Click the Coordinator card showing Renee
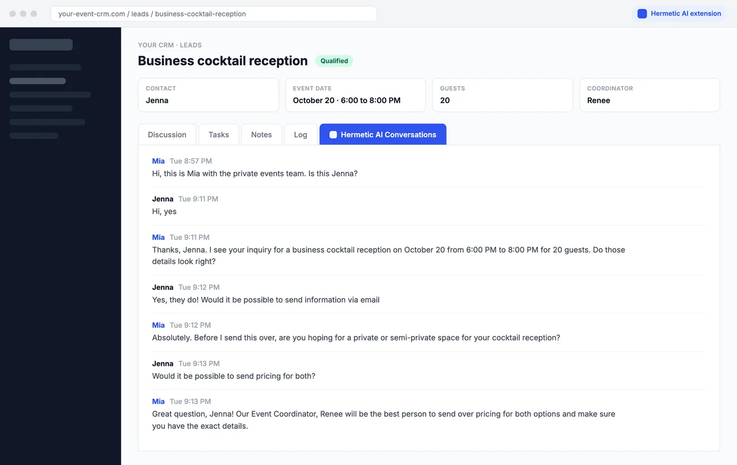737x465 pixels. pos(650,95)
